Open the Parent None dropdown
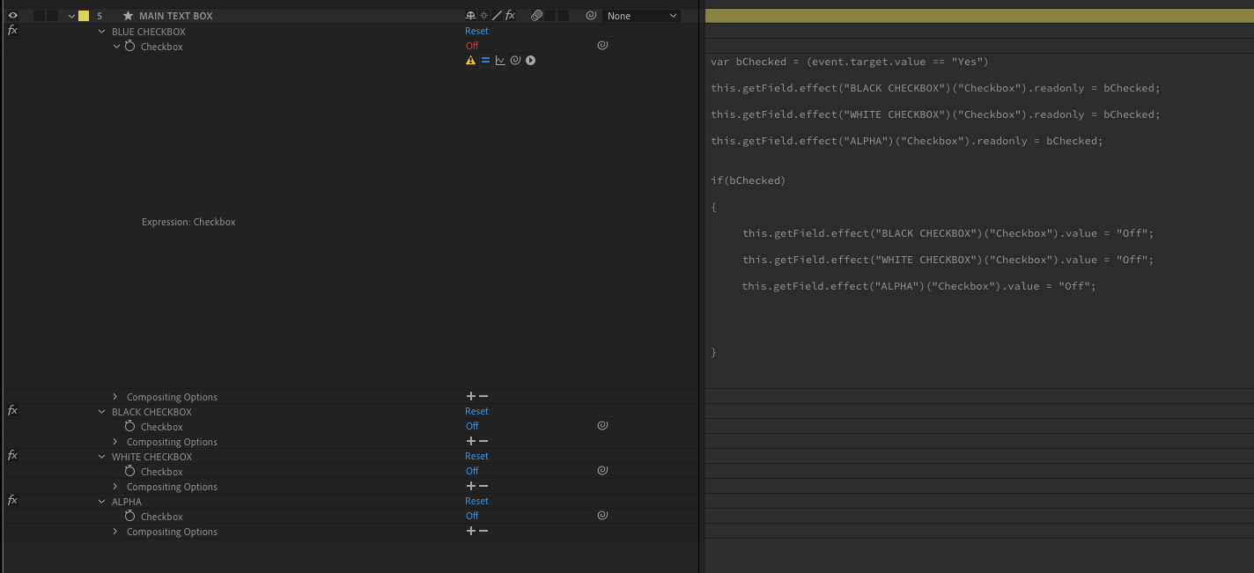 click(643, 16)
